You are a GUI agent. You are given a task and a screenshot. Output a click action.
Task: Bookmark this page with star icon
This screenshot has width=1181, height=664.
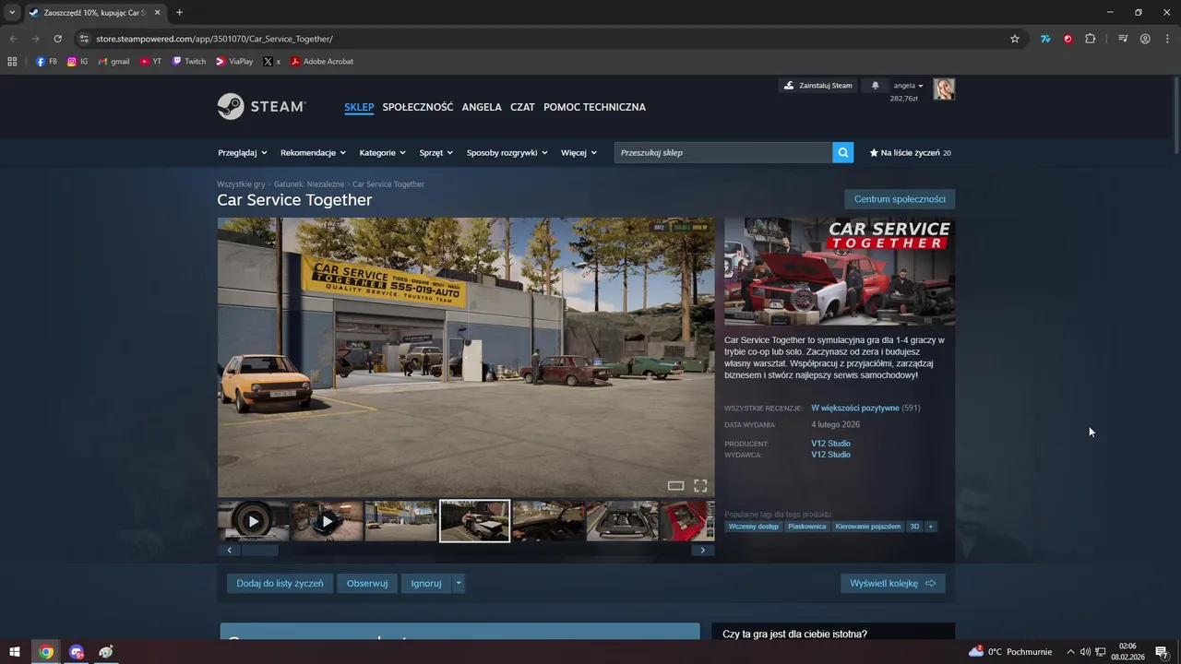pyautogui.click(x=1015, y=39)
